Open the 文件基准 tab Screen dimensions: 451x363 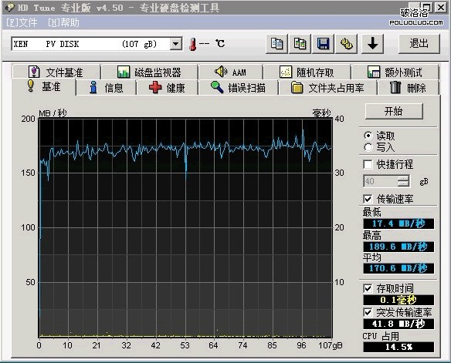(x=56, y=72)
